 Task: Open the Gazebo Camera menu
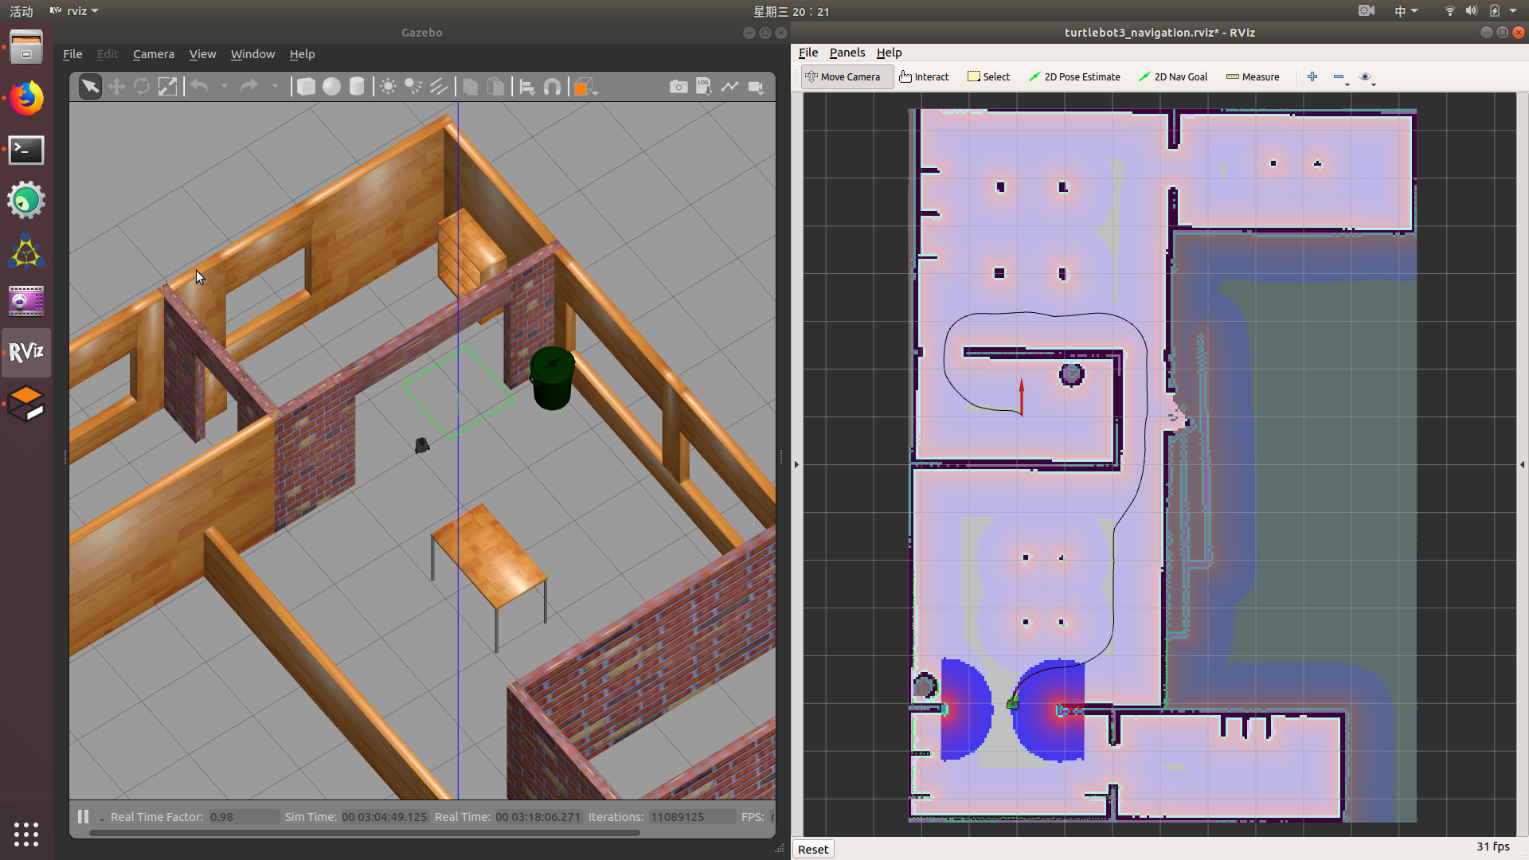pos(153,54)
